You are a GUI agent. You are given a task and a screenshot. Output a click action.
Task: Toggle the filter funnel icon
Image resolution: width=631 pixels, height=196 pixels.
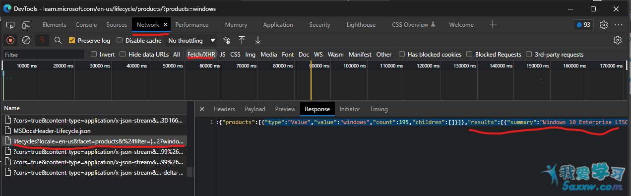coord(42,40)
